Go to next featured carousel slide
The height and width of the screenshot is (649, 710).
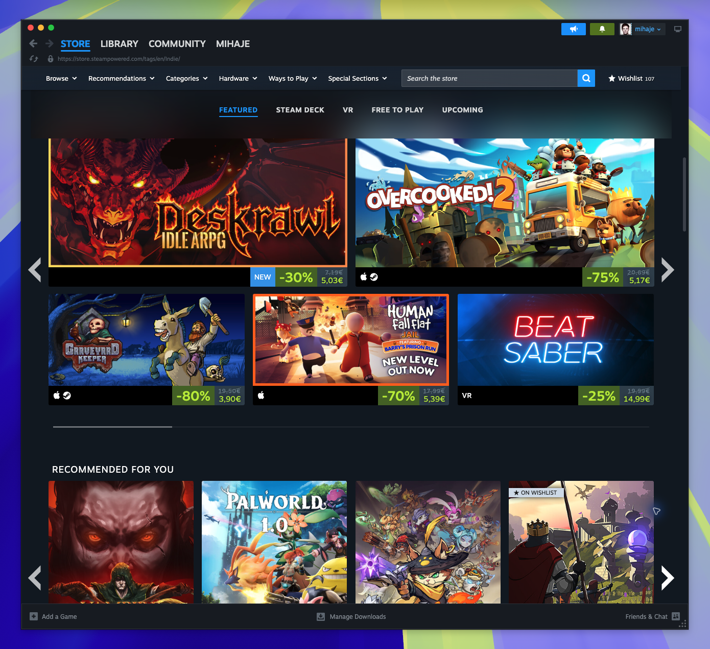(668, 270)
